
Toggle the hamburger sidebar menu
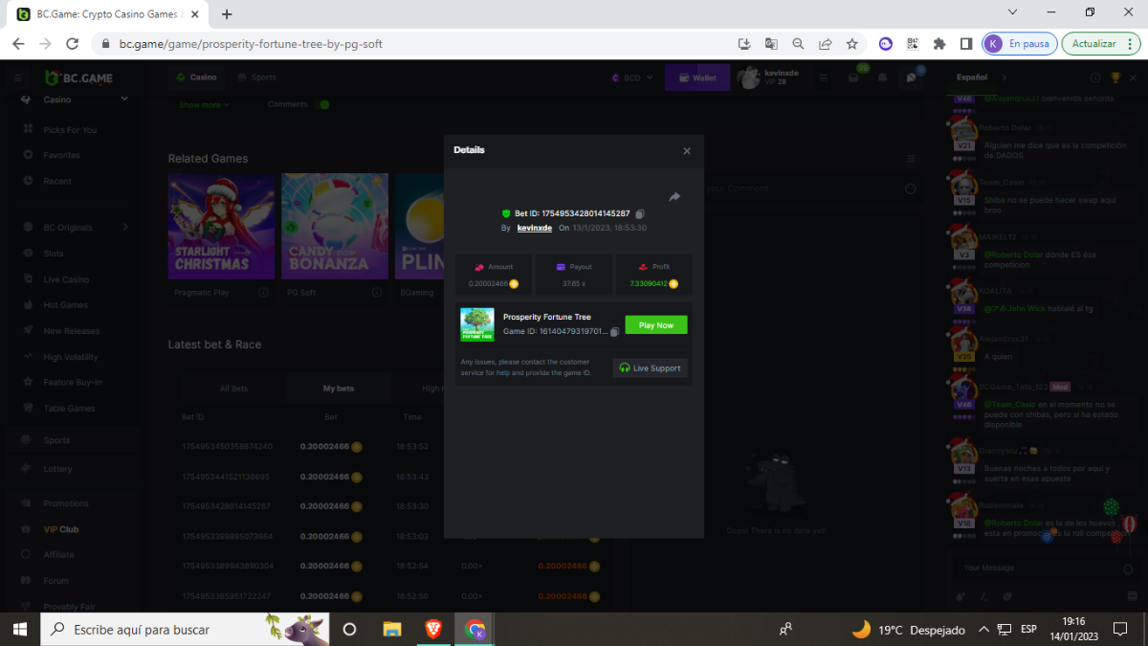pyautogui.click(x=18, y=78)
